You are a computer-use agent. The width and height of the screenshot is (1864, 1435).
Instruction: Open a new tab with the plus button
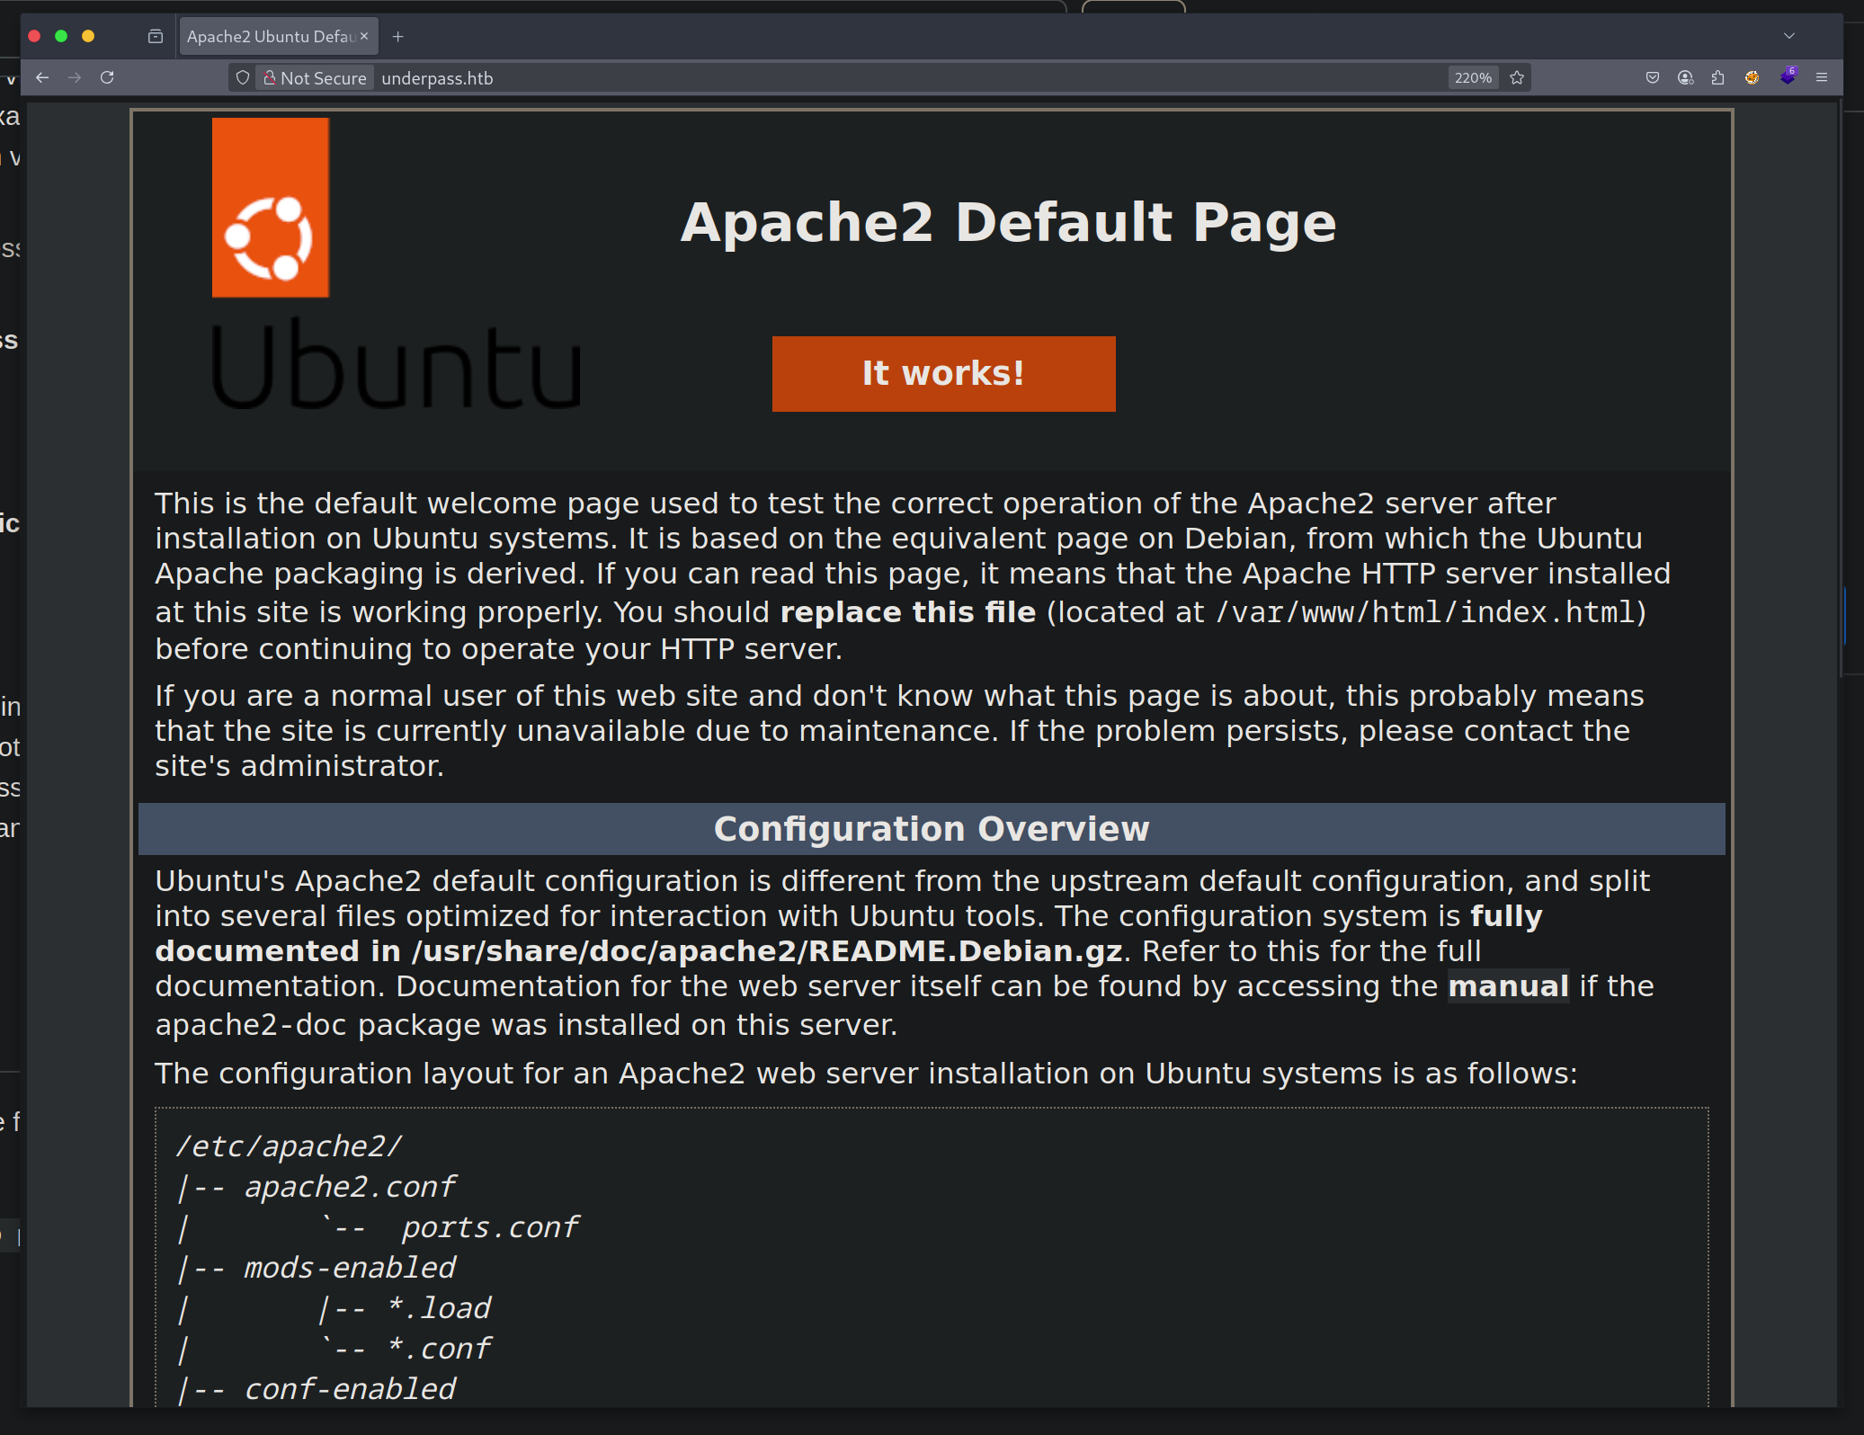398,36
